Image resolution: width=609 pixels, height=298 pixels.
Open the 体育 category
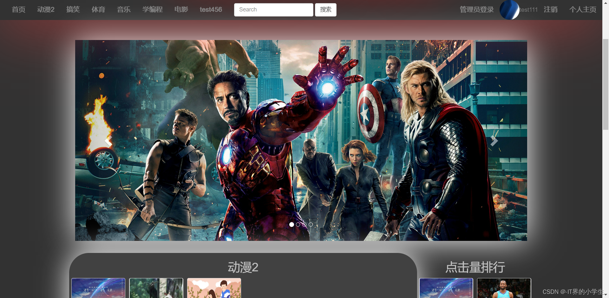click(98, 10)
